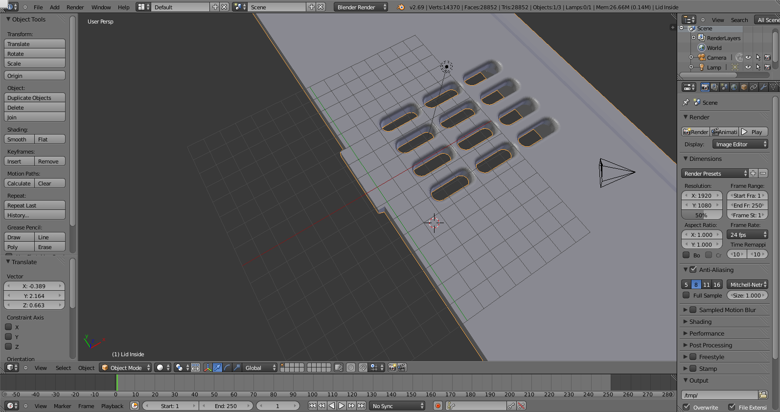780x412 pixels.
Task: Open the Image Editor display dropdown
Action: (x=741, y=144)
